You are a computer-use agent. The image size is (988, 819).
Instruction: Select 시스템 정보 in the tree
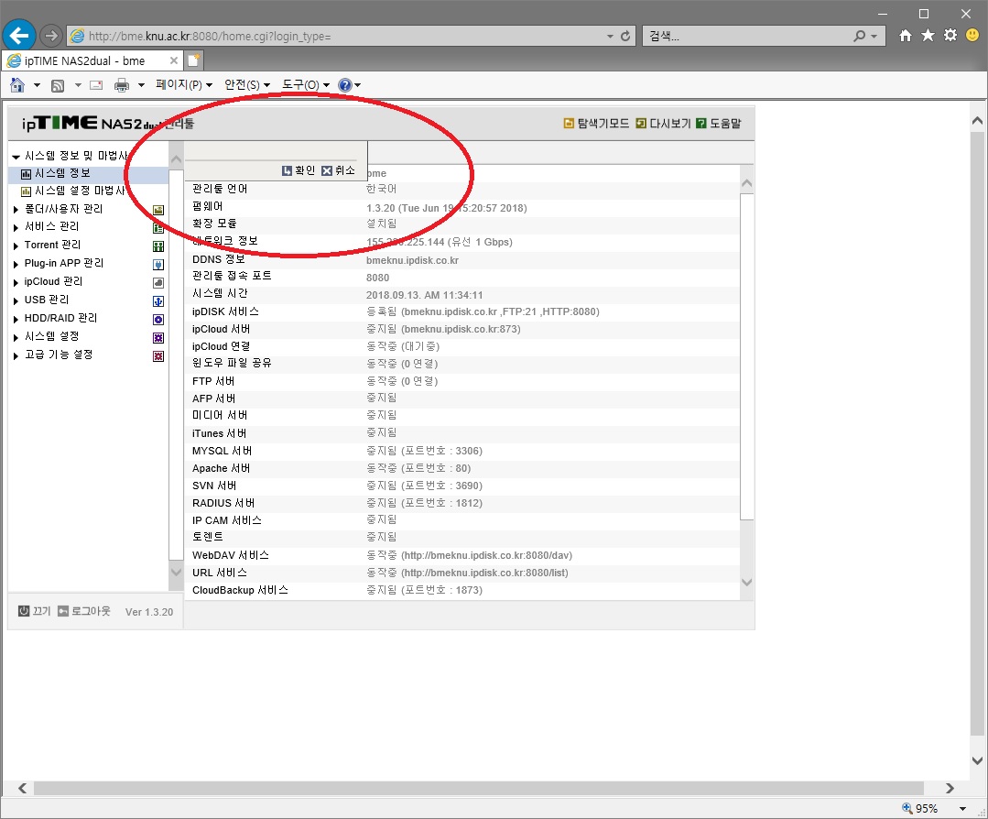[x=62, y=173]
